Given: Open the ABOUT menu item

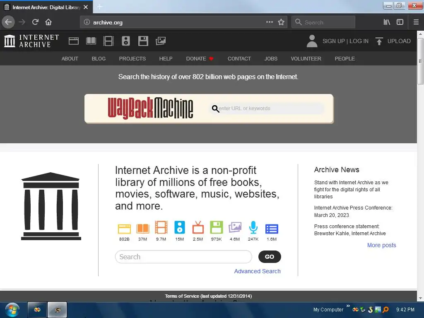Looking at the screenshot, I should (x=70, y=59).
